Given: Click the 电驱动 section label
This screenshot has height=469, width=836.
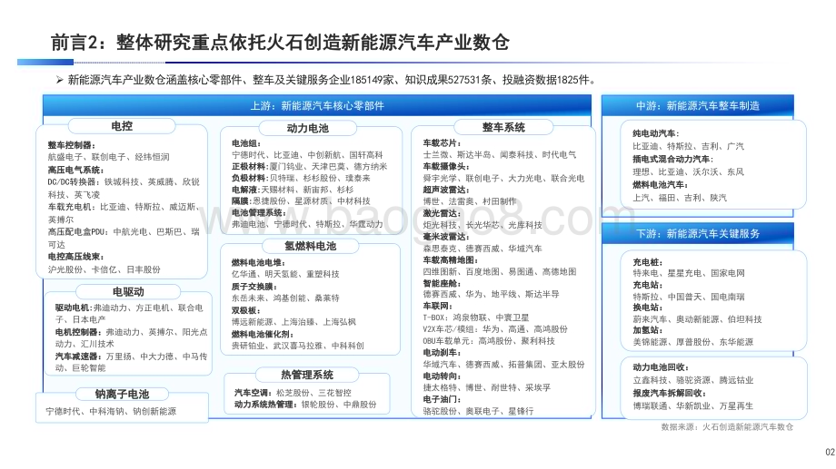Looking at the screenshot, I should point(128,292).
